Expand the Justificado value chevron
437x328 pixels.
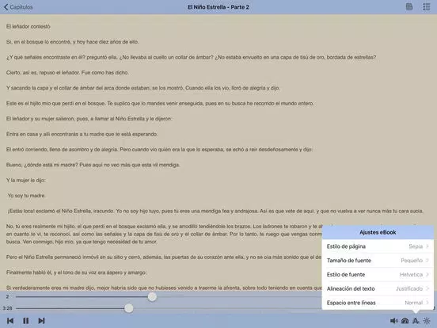[x=427, y=288]
